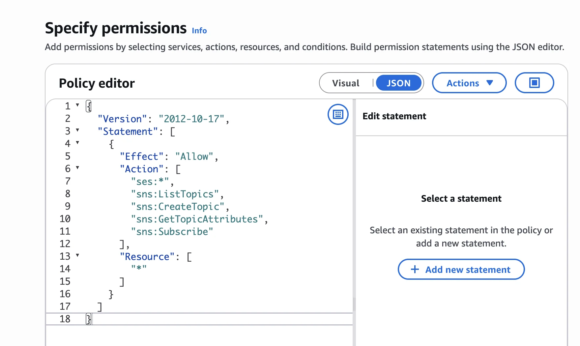The height and width of the screenshot is (346, 580).
Task: Open the Info link beside Specify permissions
Action: click(199, 31)
